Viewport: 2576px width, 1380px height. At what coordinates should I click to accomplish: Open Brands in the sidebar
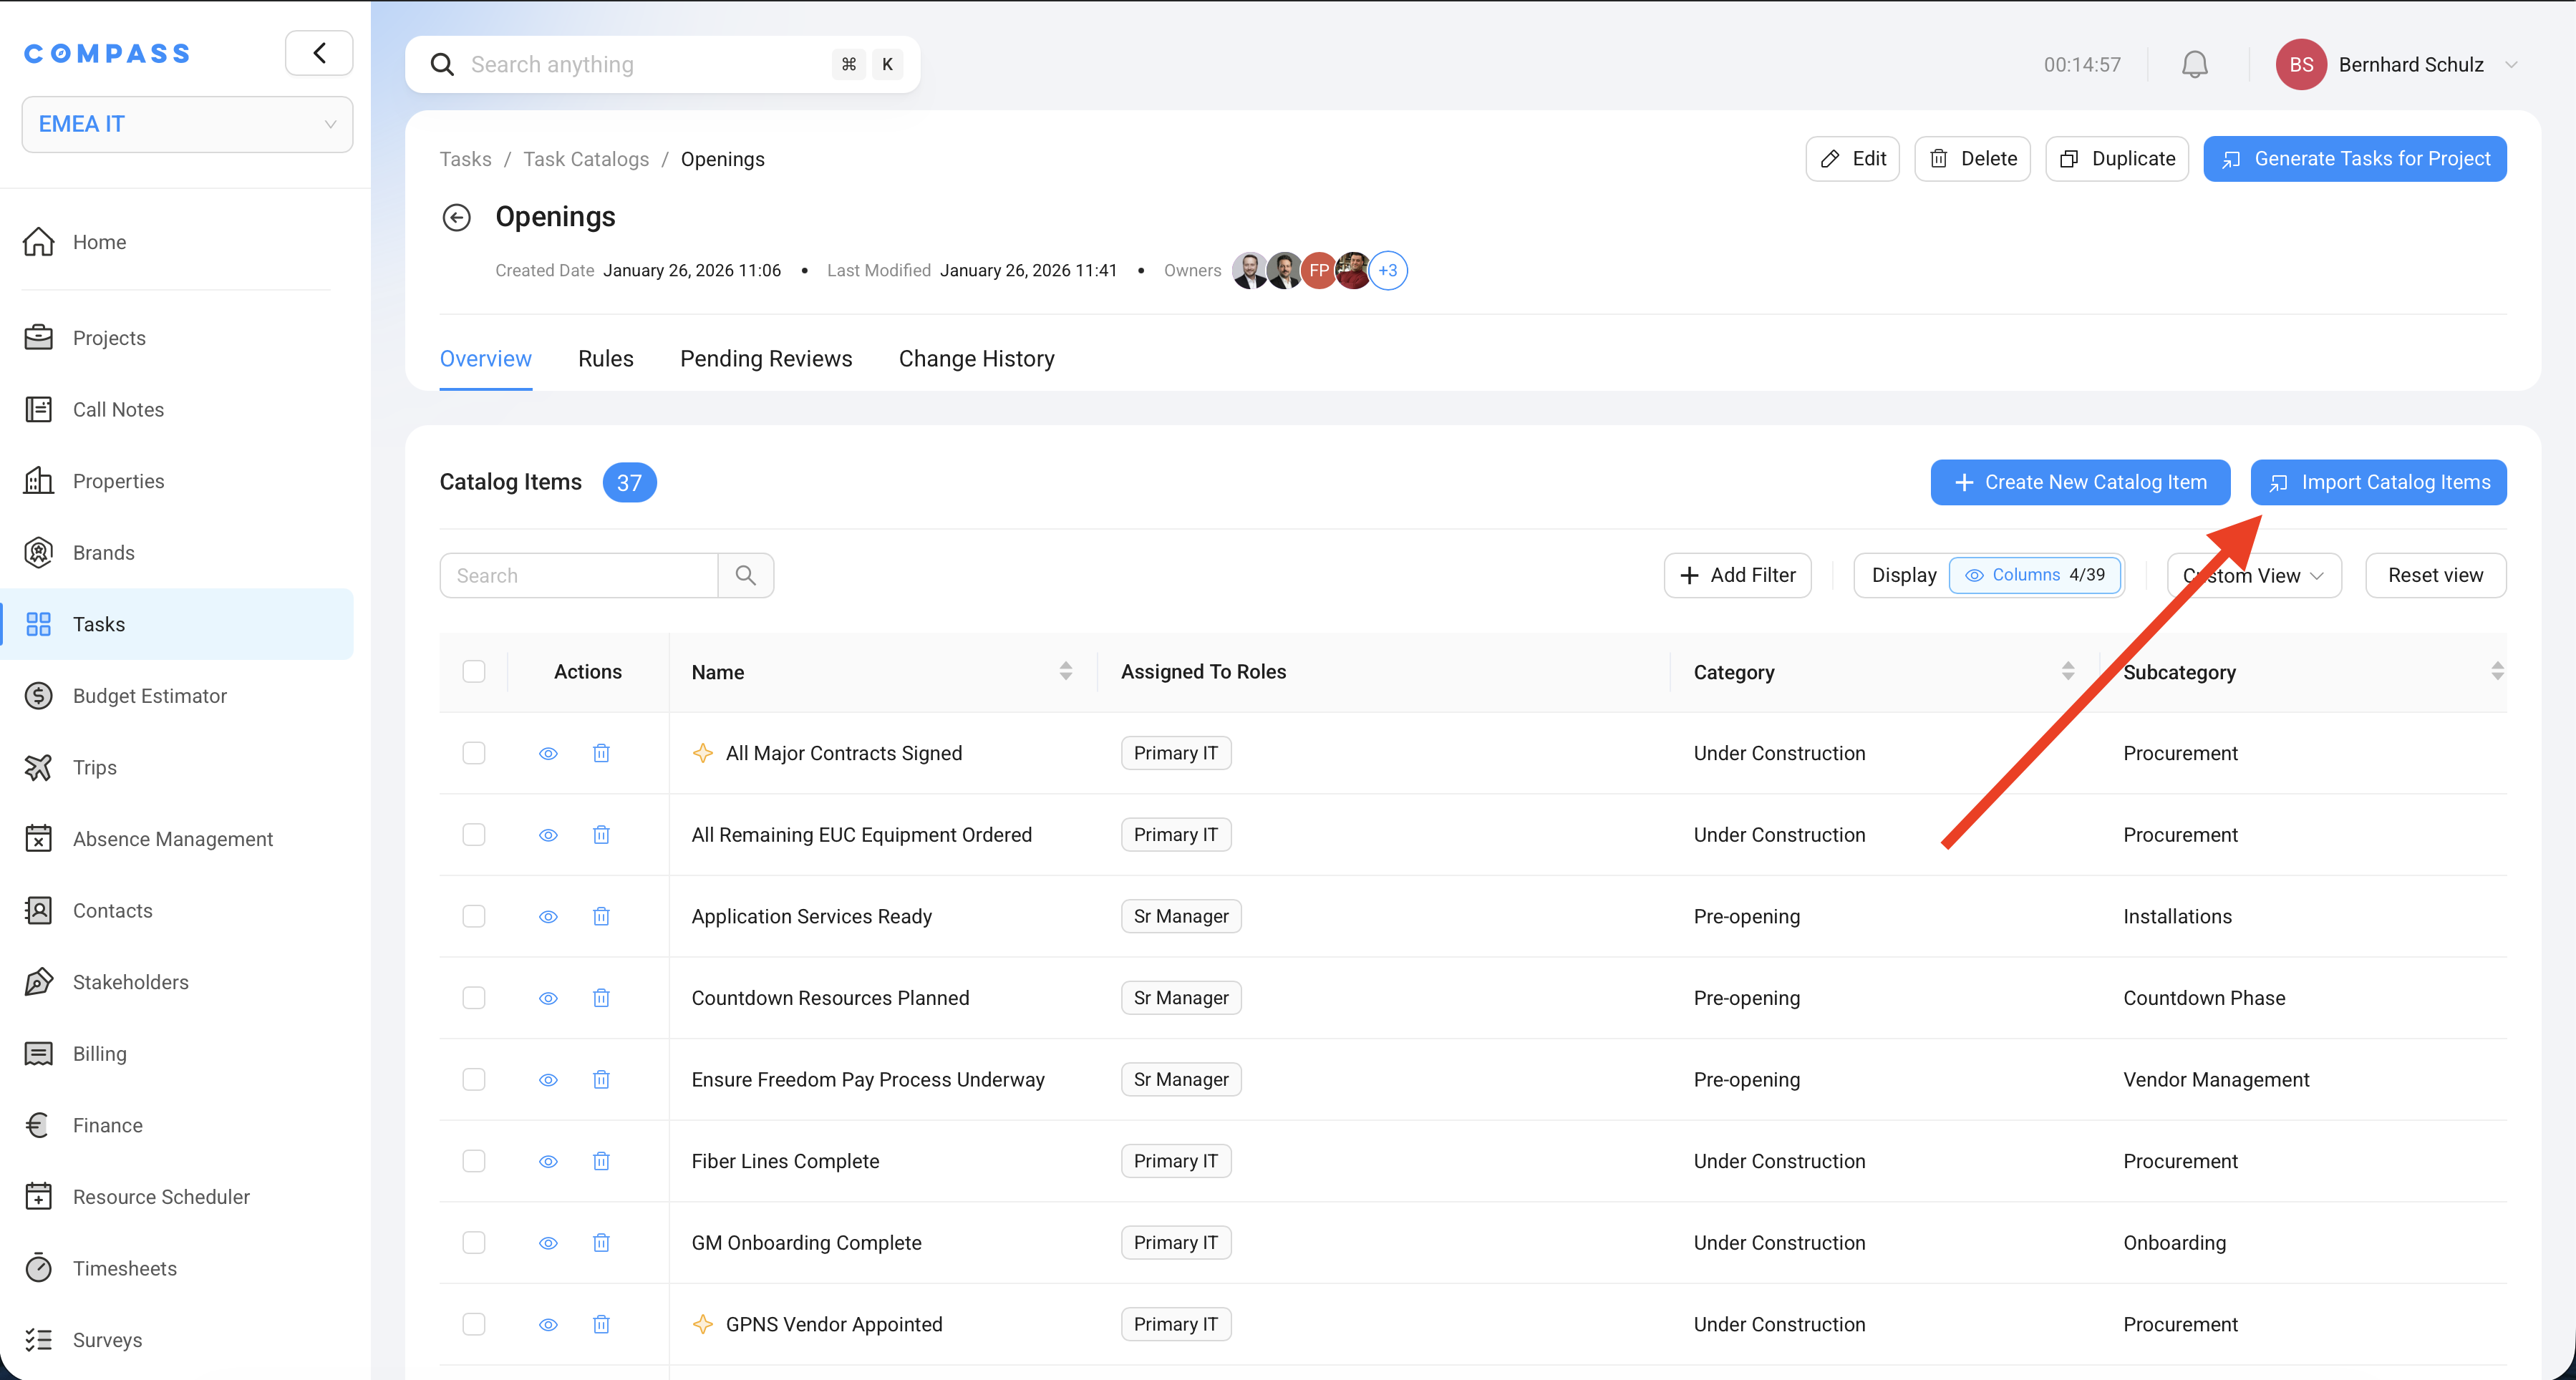(x=177, y=553)
